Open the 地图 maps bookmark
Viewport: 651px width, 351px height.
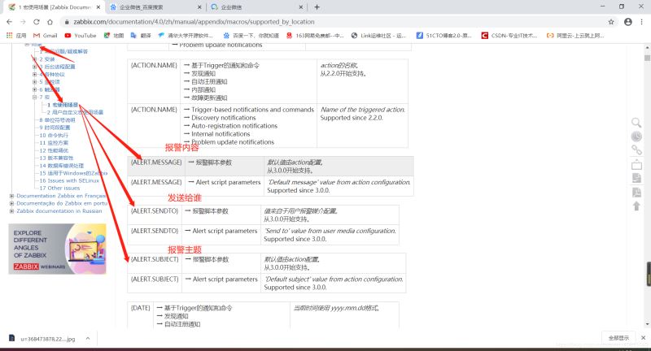(114, 36)
